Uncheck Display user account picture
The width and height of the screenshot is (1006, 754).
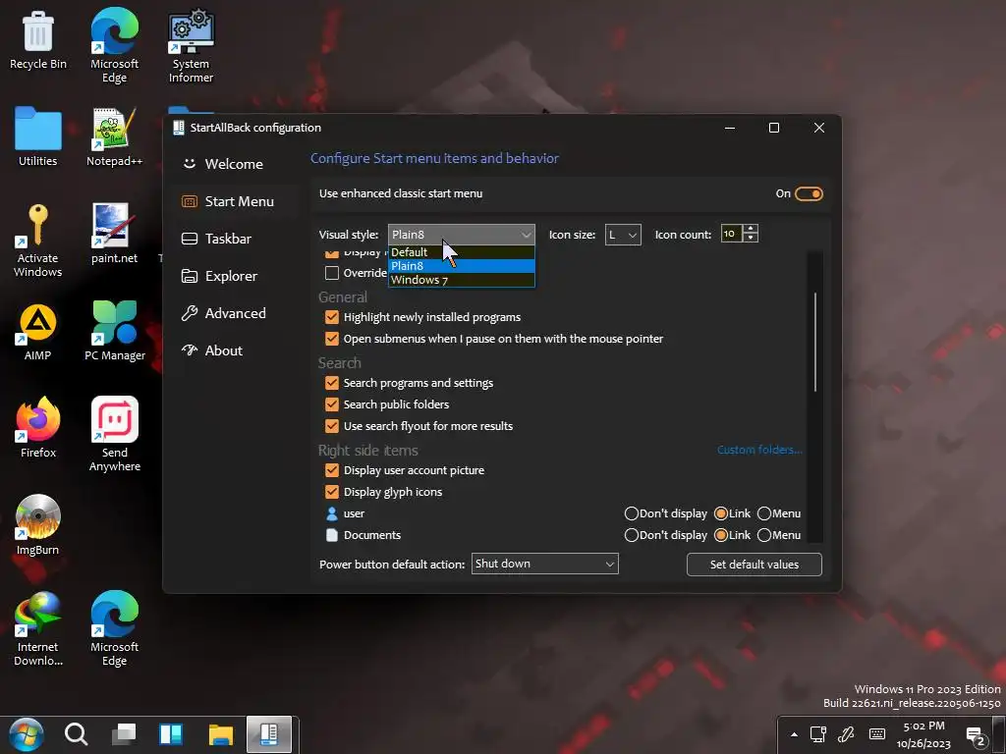332,470
